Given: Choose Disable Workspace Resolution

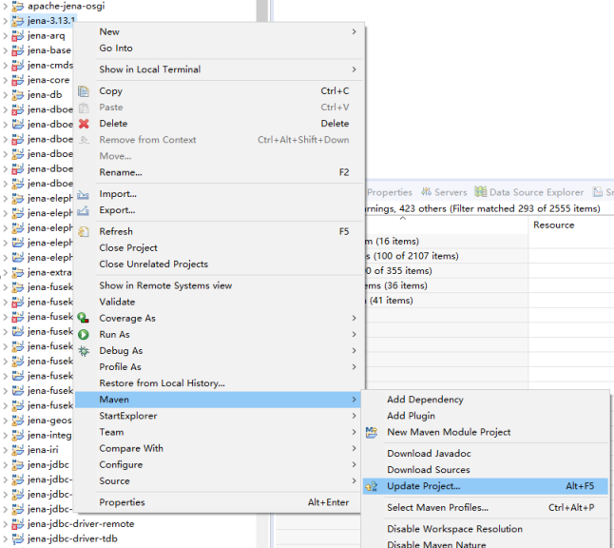Looking at the screenshot, I should pos(486,529).
